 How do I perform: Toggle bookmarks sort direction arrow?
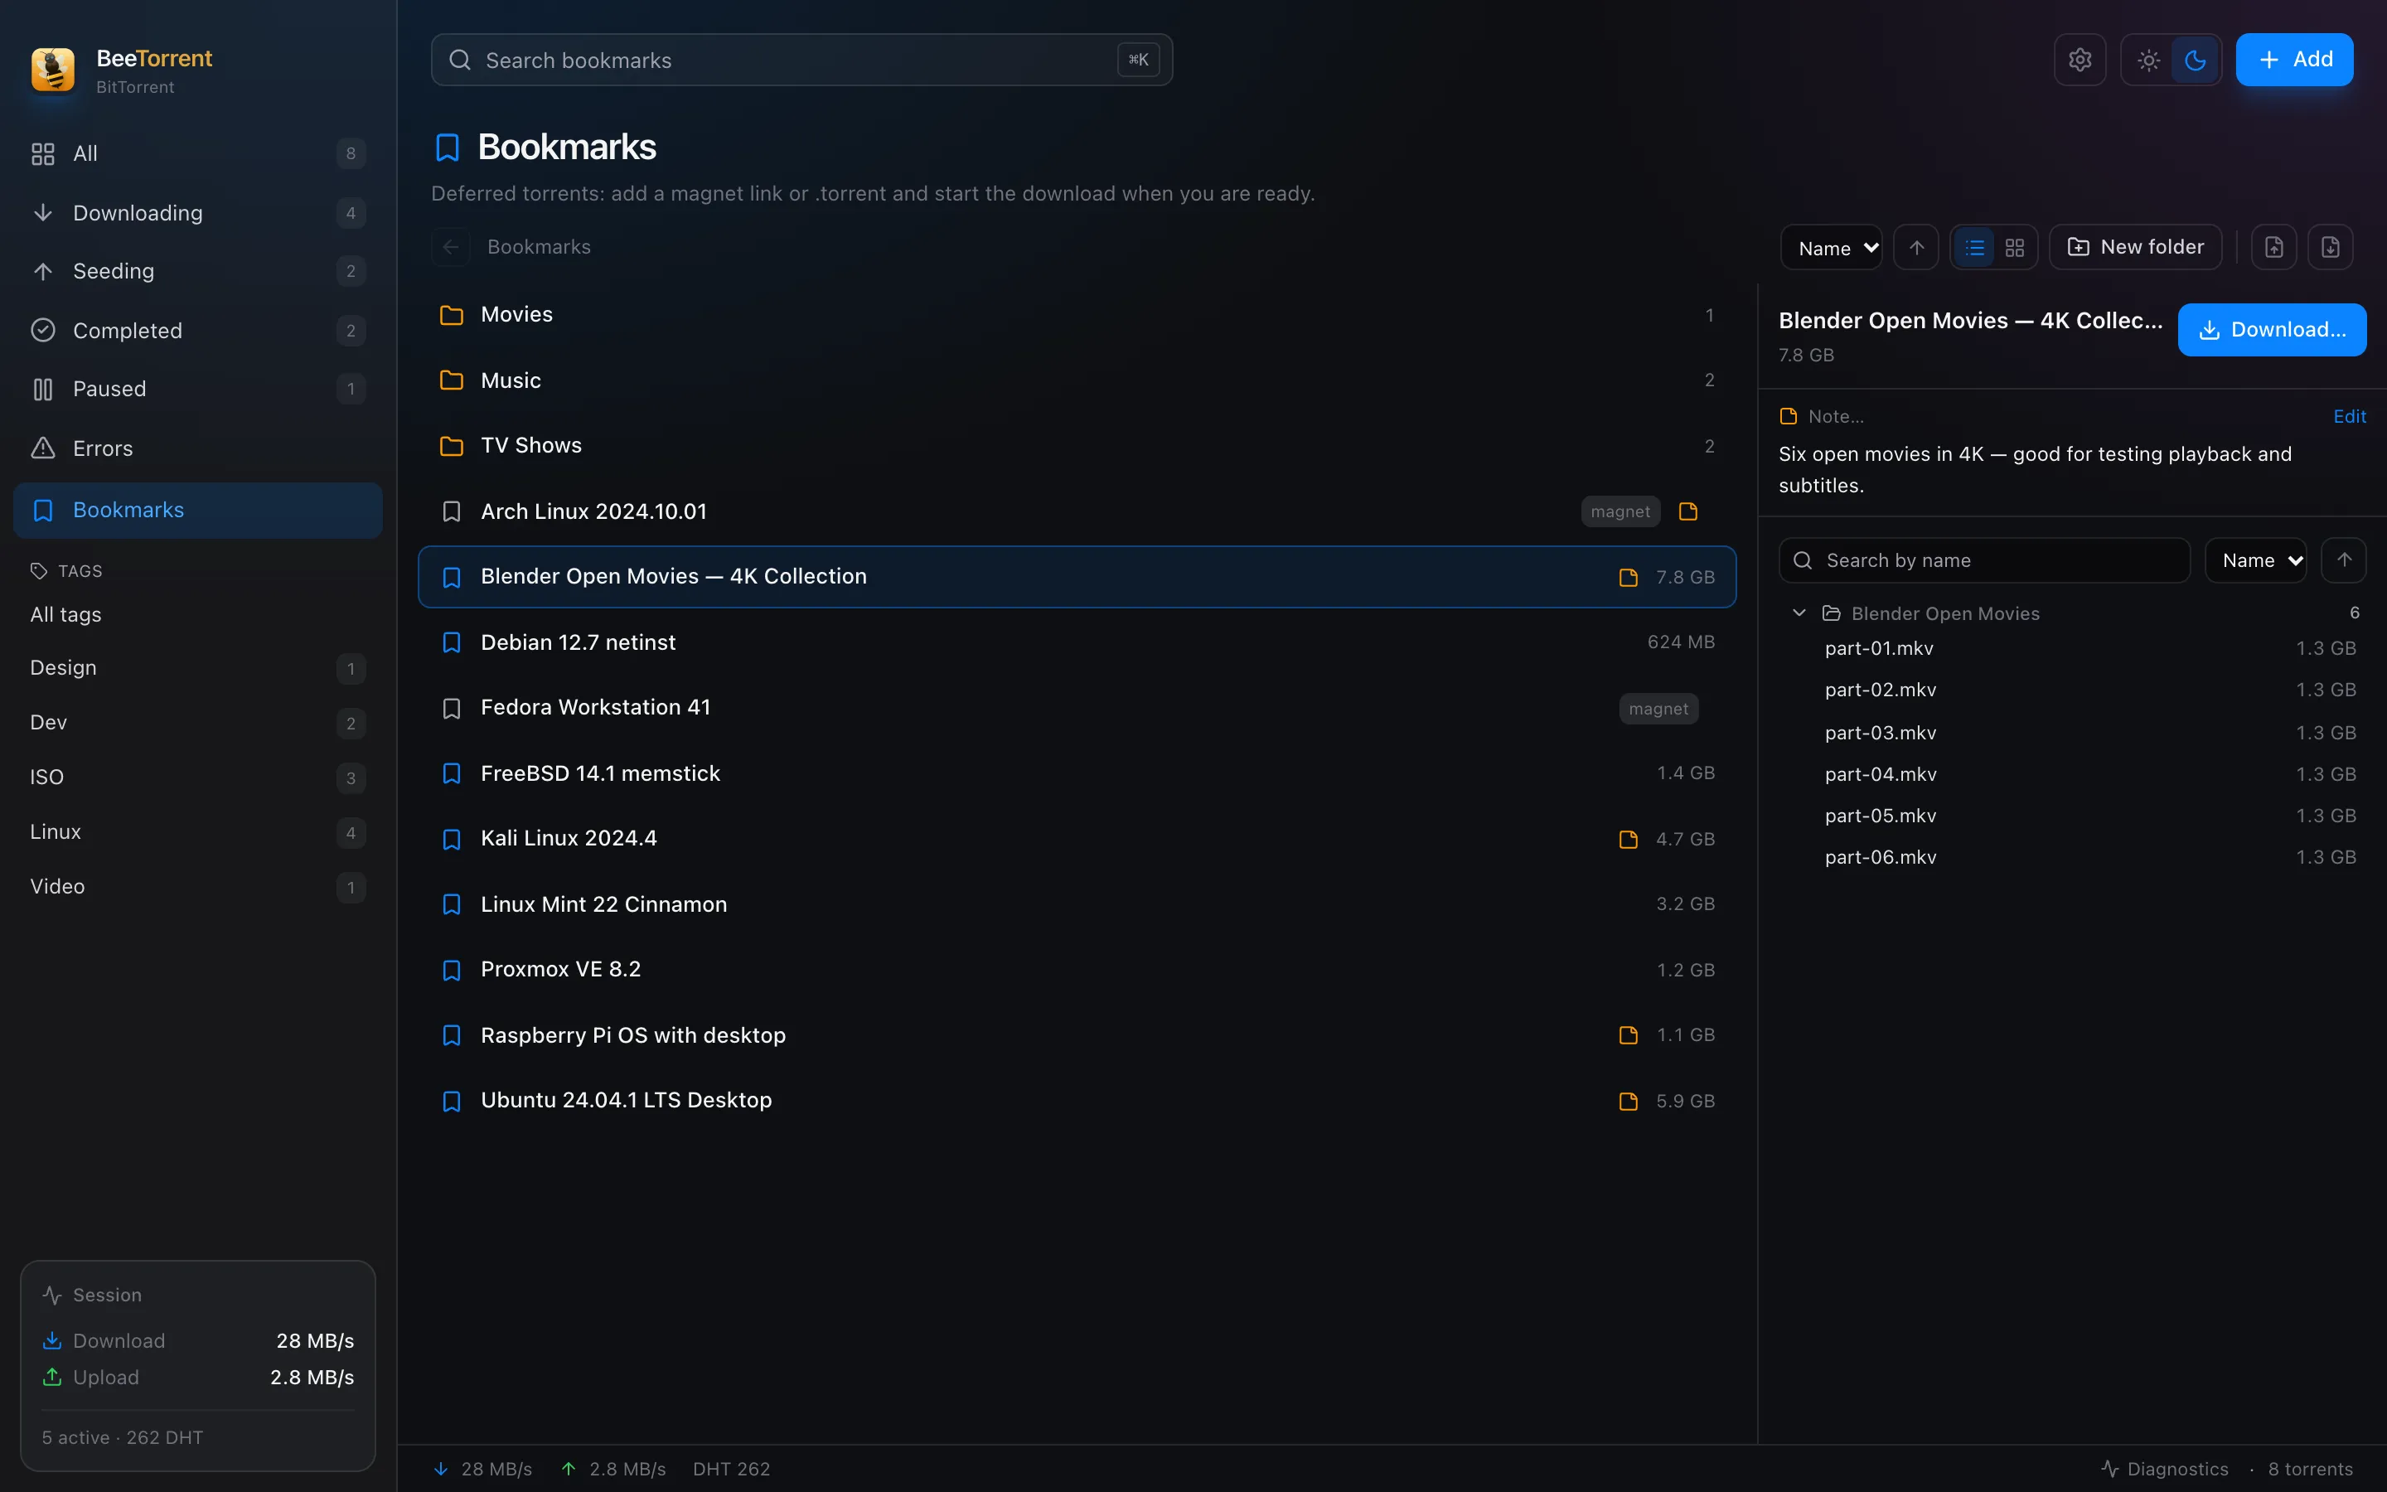(1916, 248)
